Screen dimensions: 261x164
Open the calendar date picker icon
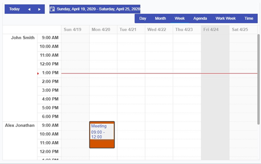(52, 9)
